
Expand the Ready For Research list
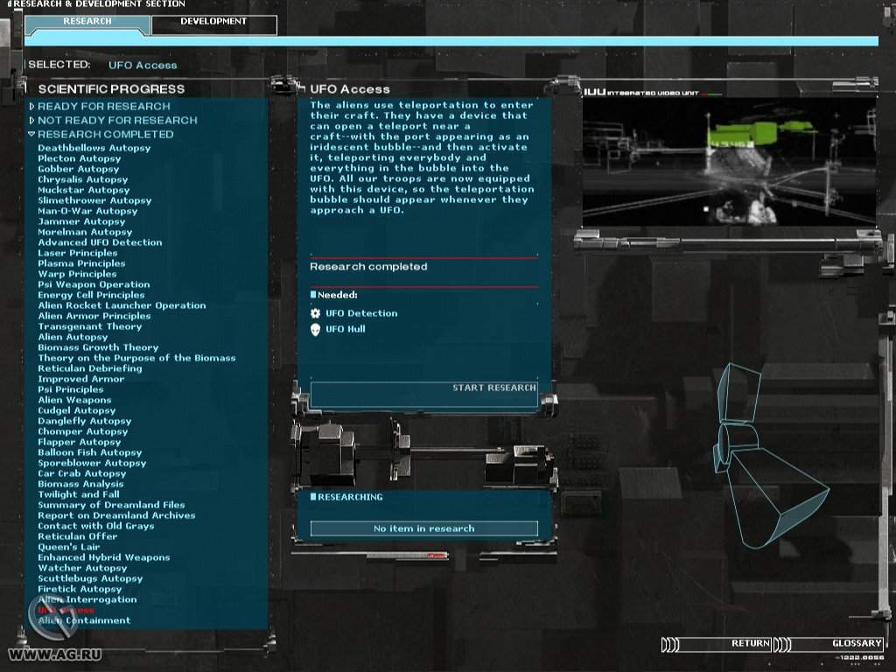(32, 107)
